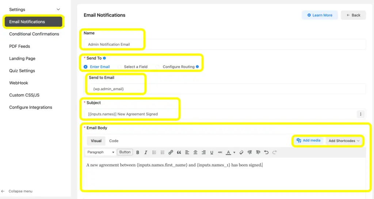Click the Configure Routing info icon
Image resolution: width=374 pixels, height=199 pixels.
point(197,67)
